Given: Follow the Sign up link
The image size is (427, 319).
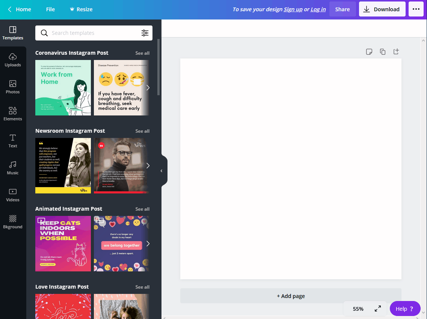Looking at the screenshot, I should point(293,9).
